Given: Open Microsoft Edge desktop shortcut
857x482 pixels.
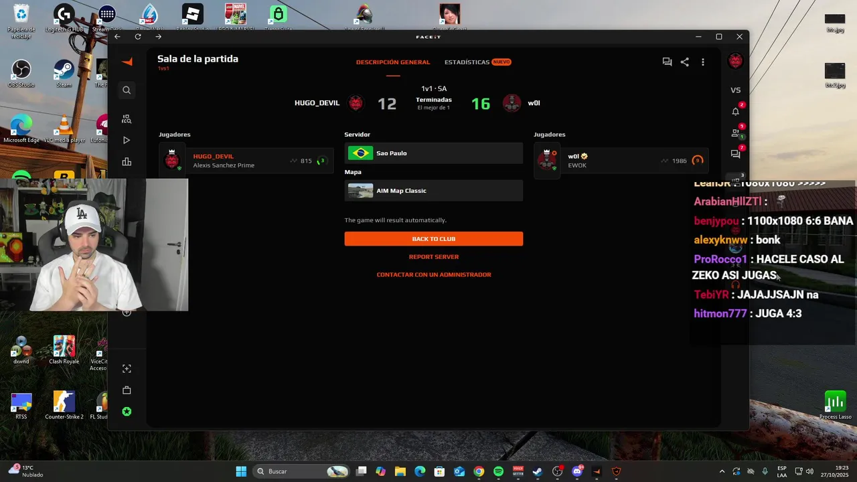Looking at the screenshot, I should (x=21, y=129).
